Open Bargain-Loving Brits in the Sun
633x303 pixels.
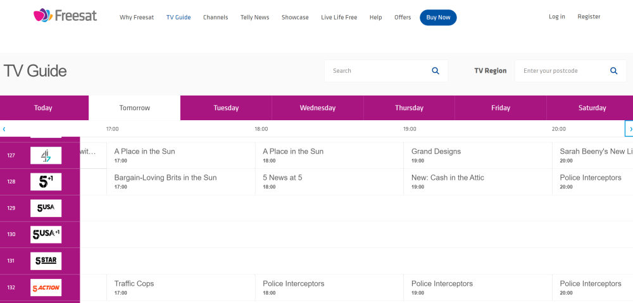pyautogui.click(x=181, y=182)
